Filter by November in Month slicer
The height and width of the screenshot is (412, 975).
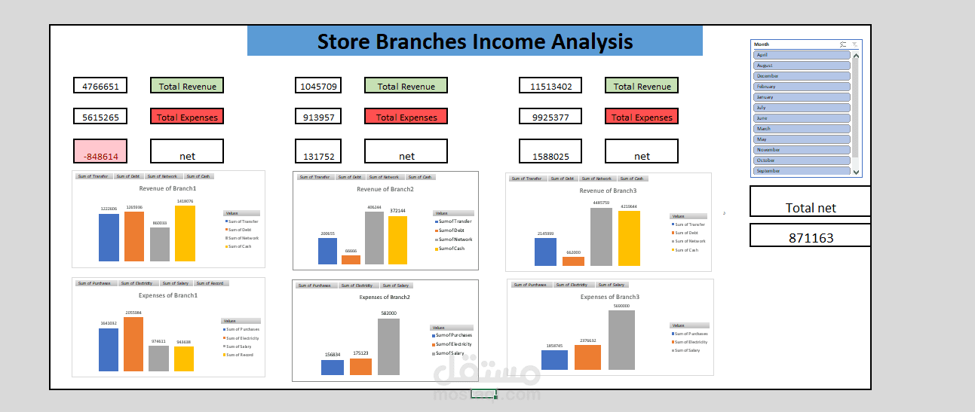[x=802, y=150]
